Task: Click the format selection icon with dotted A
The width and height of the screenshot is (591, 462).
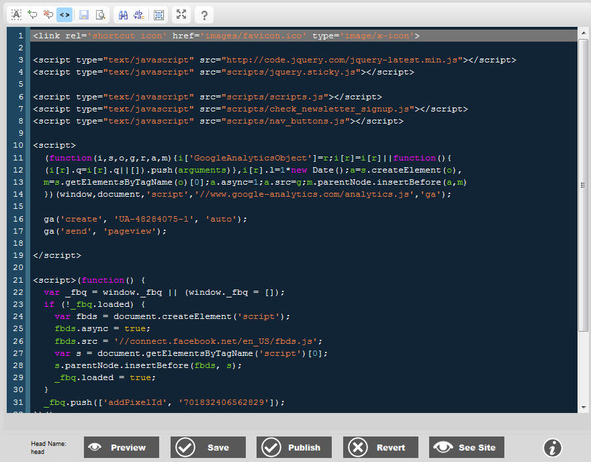Action: point(16,15)
